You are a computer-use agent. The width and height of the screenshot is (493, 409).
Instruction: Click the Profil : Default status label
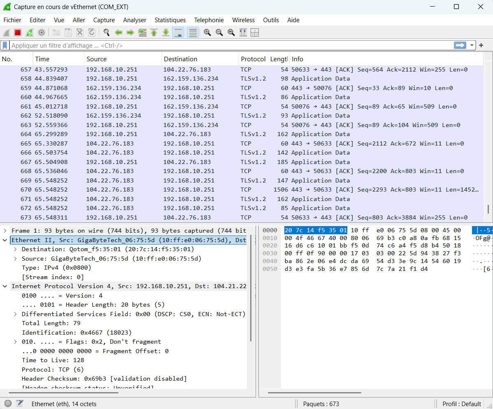tap(462, 404)
